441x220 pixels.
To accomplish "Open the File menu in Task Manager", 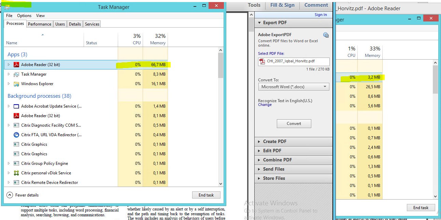I will (9, 16).
